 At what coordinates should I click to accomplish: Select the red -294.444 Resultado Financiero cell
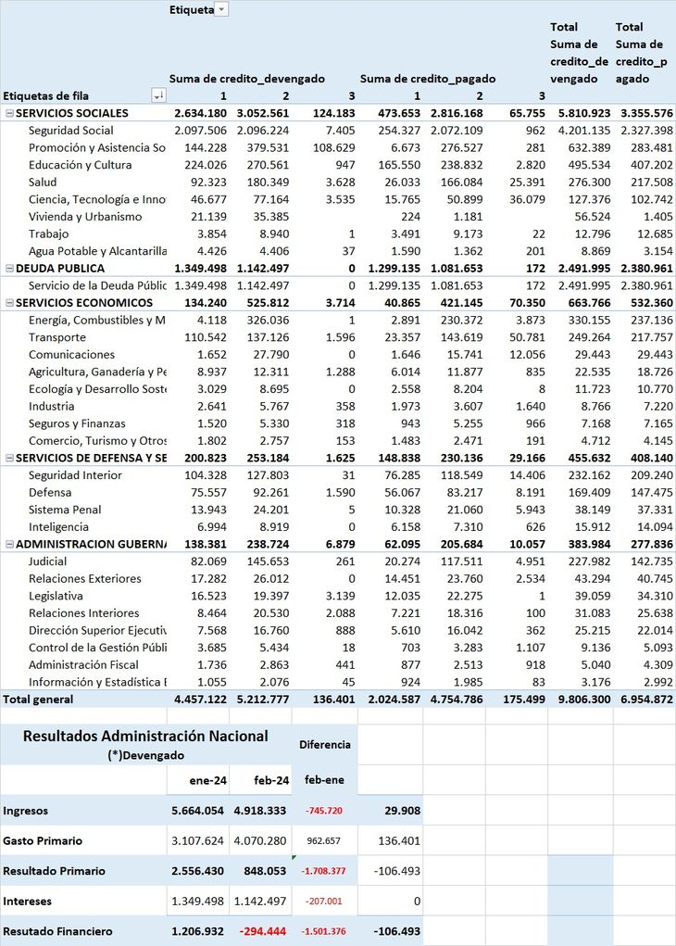261,931
